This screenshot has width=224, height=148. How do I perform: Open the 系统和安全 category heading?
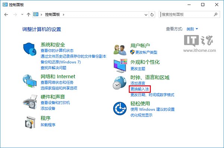pos(53,45)
